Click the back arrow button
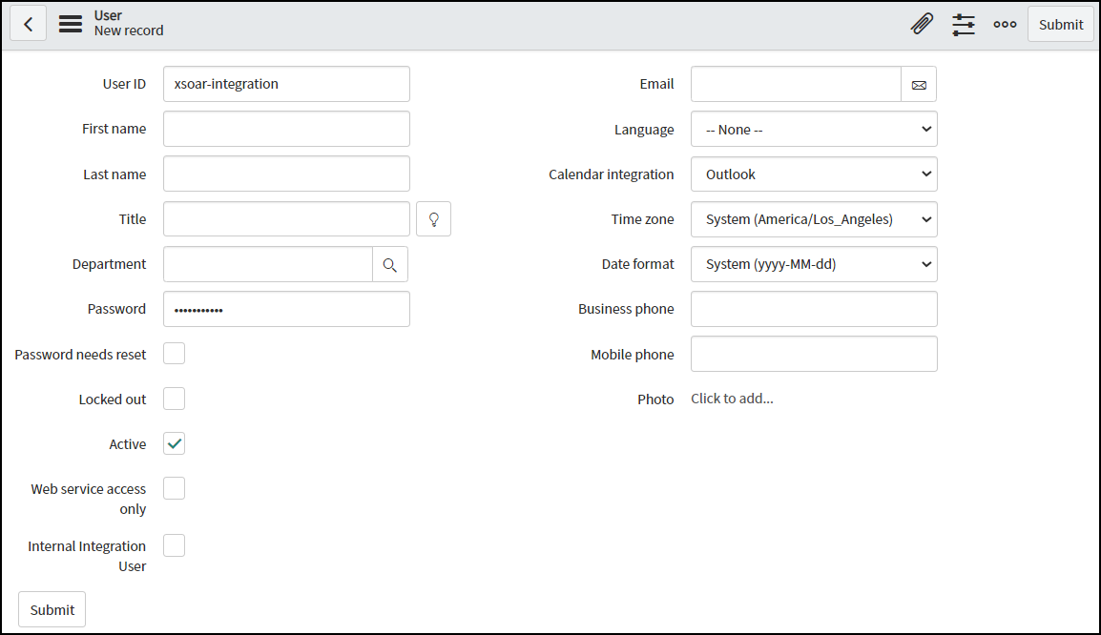1101x635 pixels. point(29,25)
